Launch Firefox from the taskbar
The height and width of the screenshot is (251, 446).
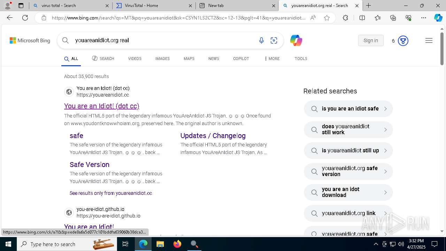(x=177, y=244)
